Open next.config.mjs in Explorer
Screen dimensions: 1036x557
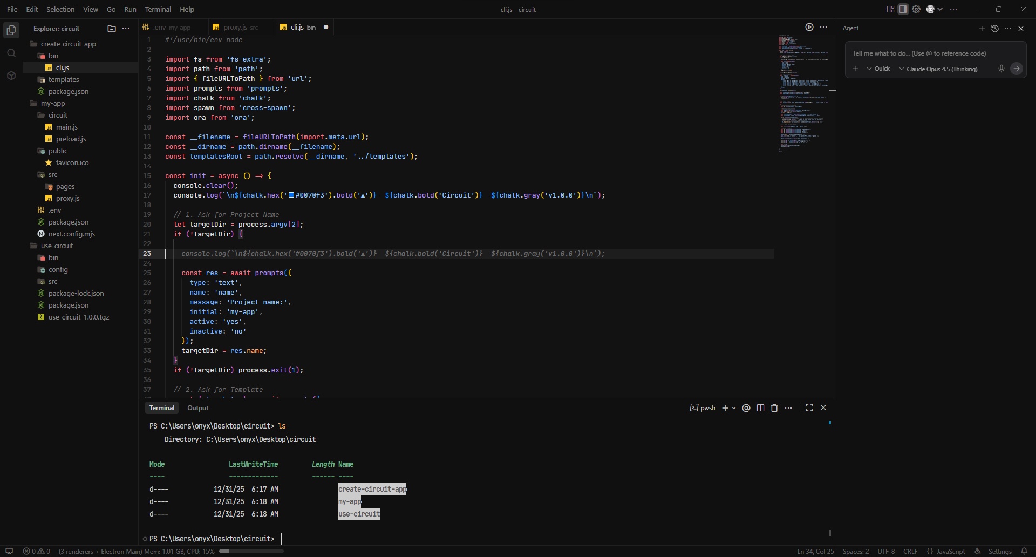71,234
